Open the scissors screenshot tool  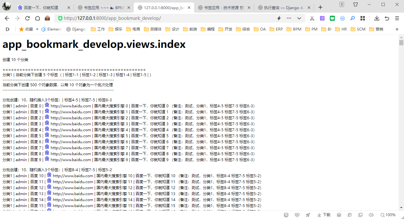point(312,18)
